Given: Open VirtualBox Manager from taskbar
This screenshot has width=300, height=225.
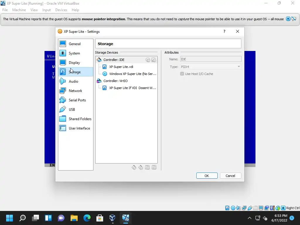Looking at the screenshot, I should 112,218.
